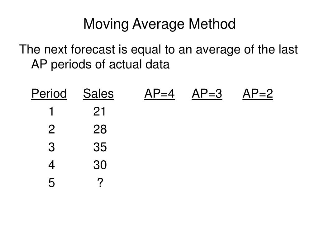Click the AP=3 column header
Screen dimensions: 319x239
point(207,94)
